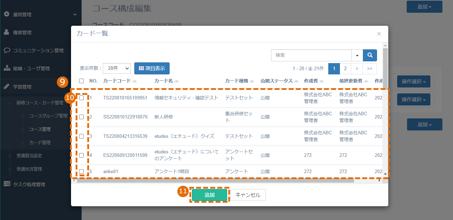The height and width of the screenshot is (220, 453).
Task: Check the row for anke01
Action: 82,171
